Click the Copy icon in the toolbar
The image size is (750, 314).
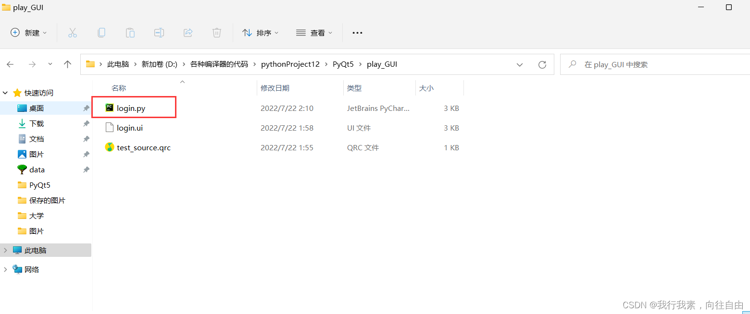pyautogui.click(x=101, y=33)
